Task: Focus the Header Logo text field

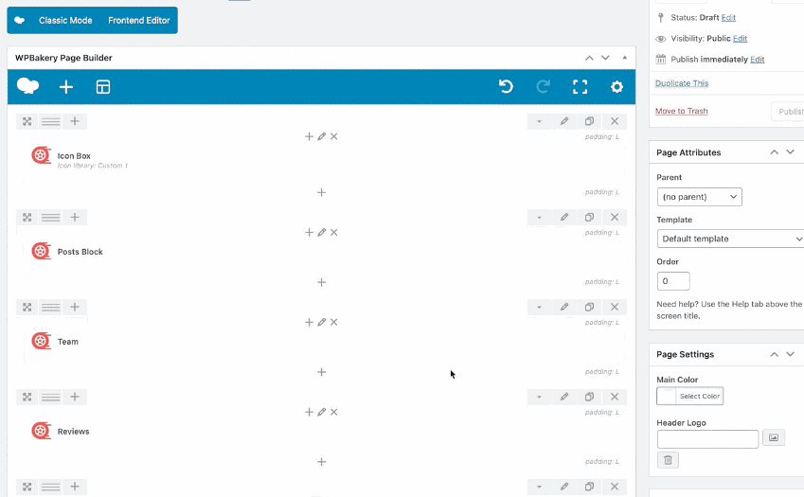Action: (x=707, y=439)
